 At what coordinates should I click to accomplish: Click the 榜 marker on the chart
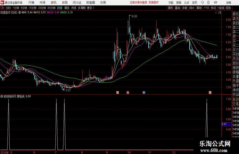click(118, 92)
